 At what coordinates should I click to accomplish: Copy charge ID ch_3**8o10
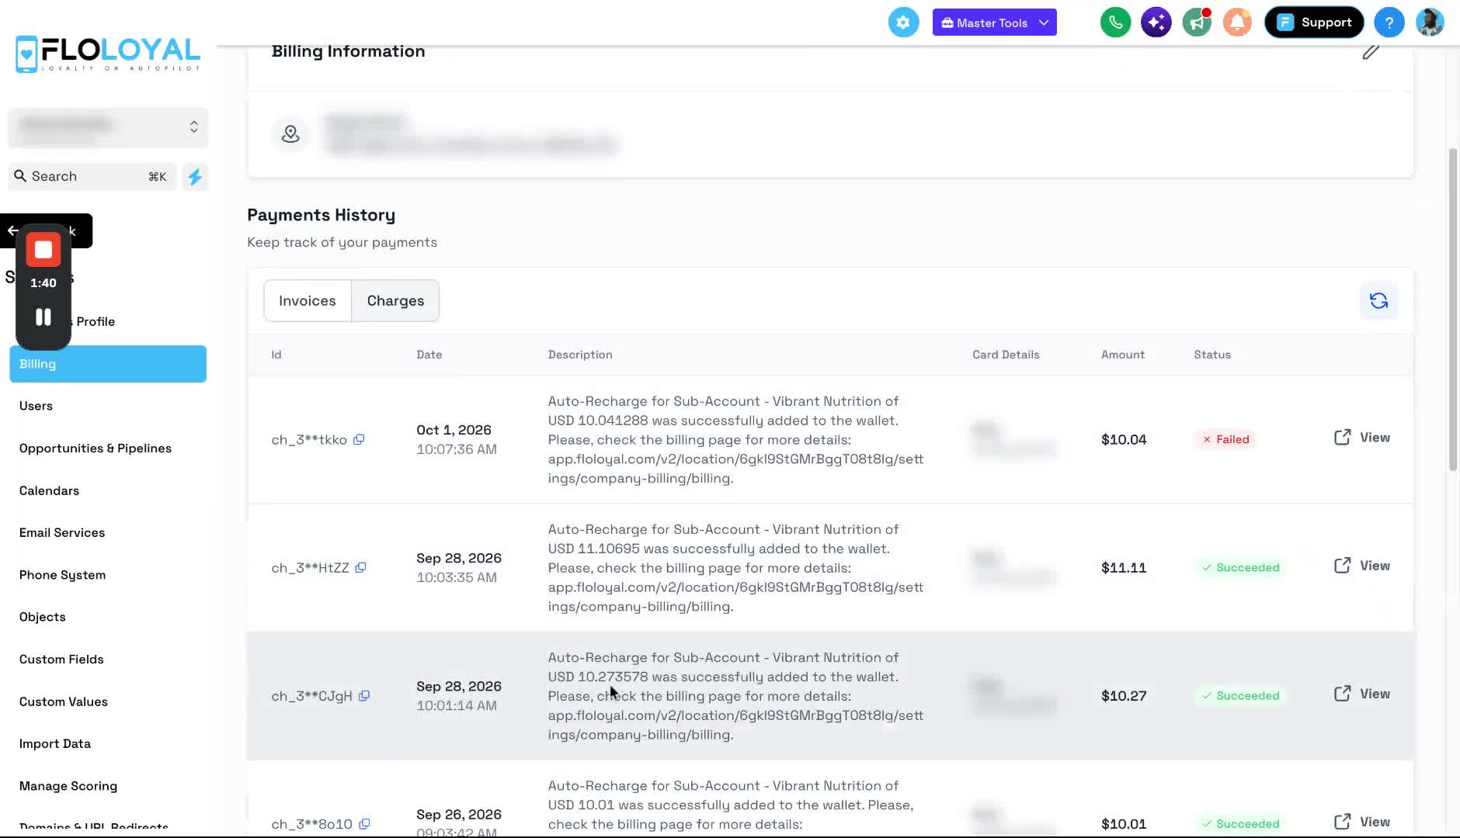pyautogui.click(x=364, y=823)
